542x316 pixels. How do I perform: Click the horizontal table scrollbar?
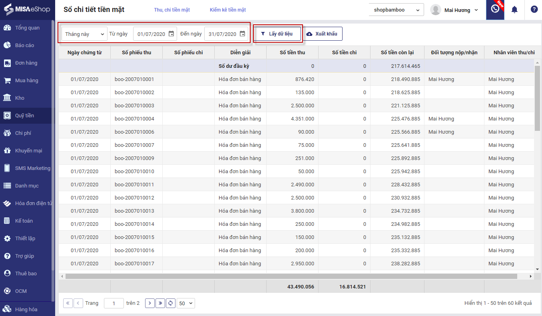(x=291, y=276)
